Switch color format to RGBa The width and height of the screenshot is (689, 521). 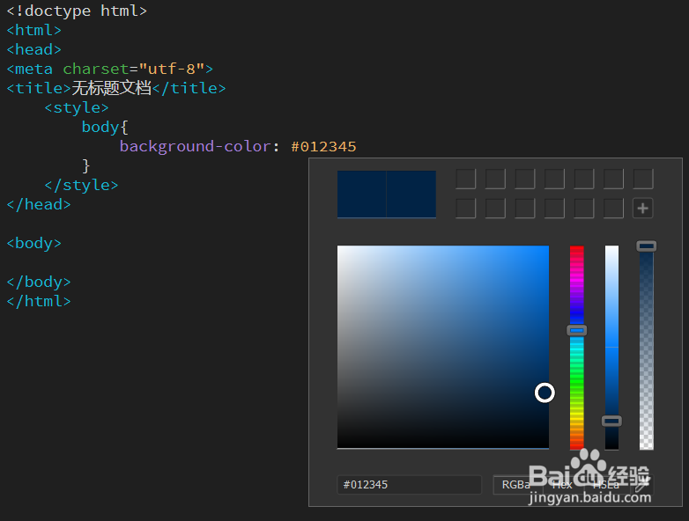[x=516, y=485]
